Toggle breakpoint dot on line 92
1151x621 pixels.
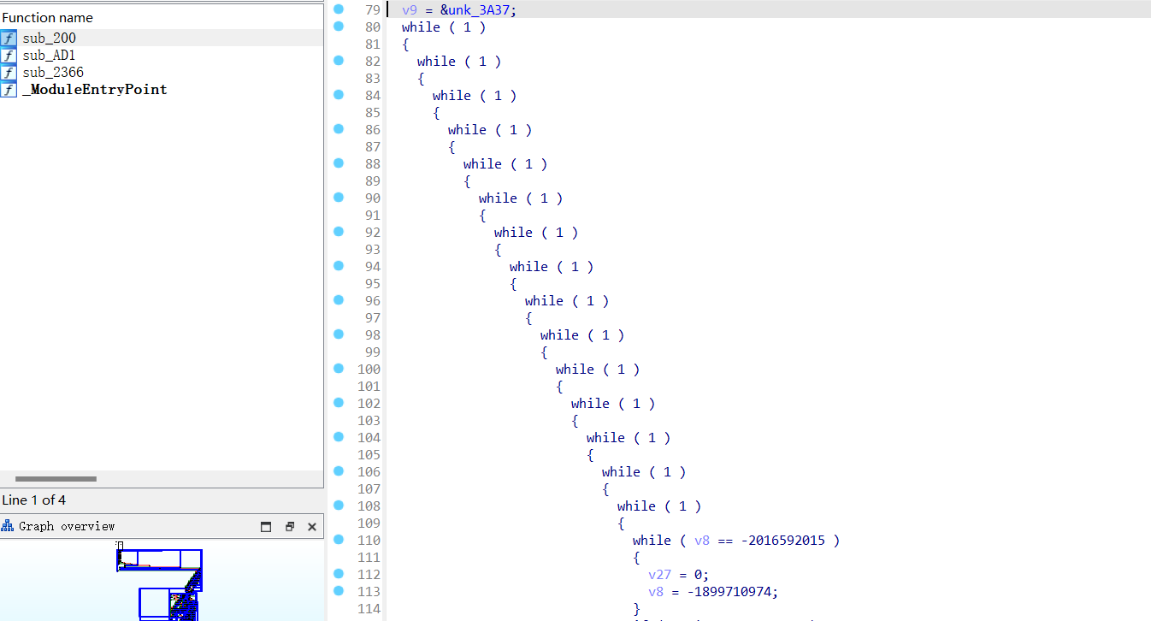[339, 232]
